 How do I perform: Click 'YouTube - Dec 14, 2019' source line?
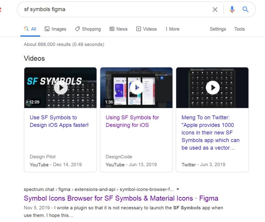coord(56,164)
